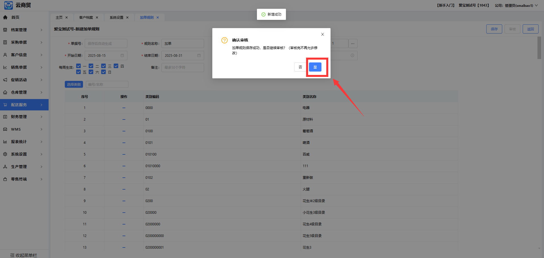
Task: Click the 财务管理 sidebar icon
Action: point(5,117)
